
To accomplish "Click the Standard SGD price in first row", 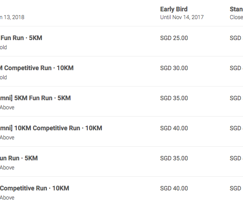I will tap(236, 38).
